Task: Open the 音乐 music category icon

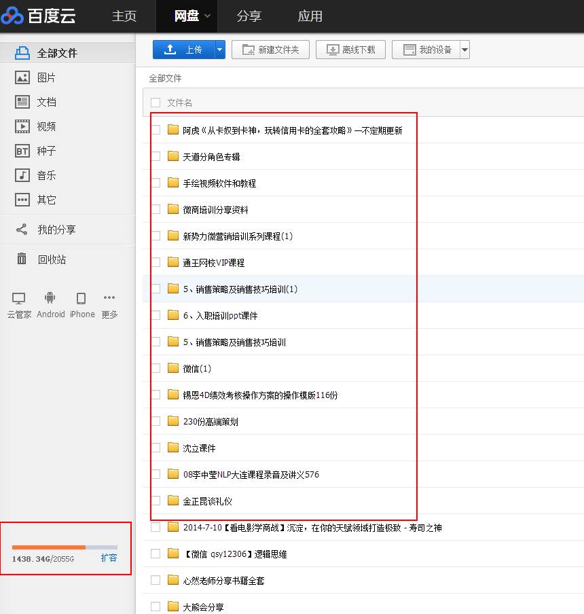Action: pyautogui.click(x=22, y=175)
